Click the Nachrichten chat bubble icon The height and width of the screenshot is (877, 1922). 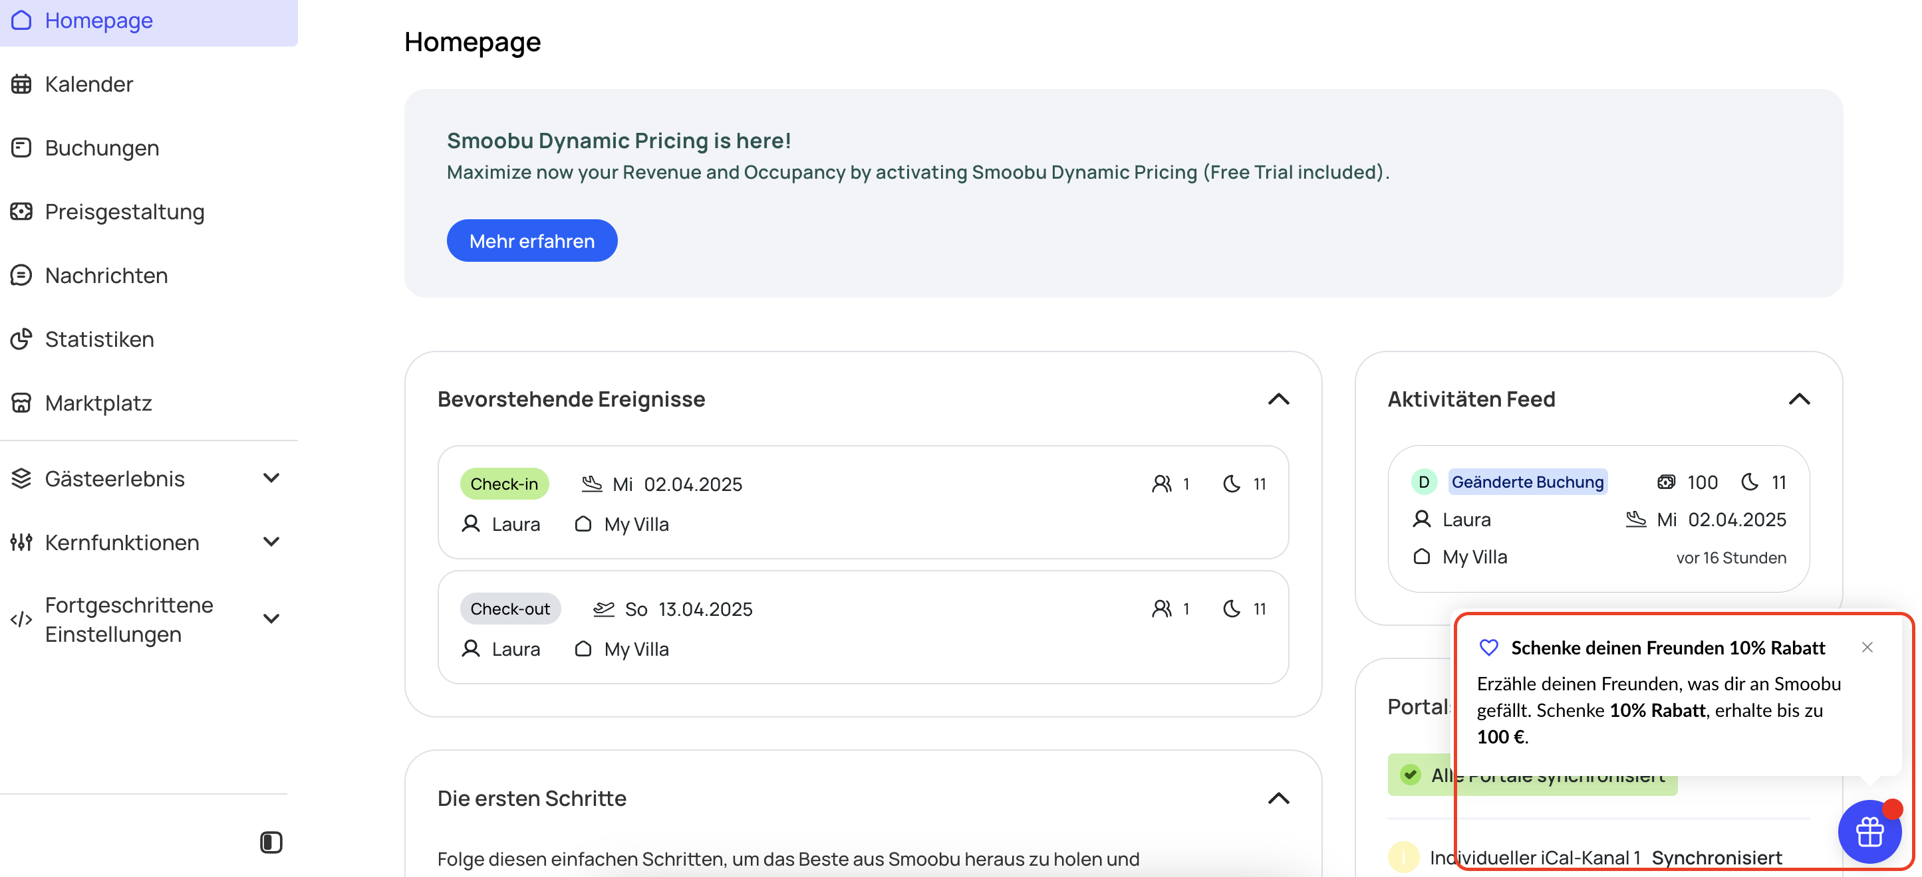[21, 276]
